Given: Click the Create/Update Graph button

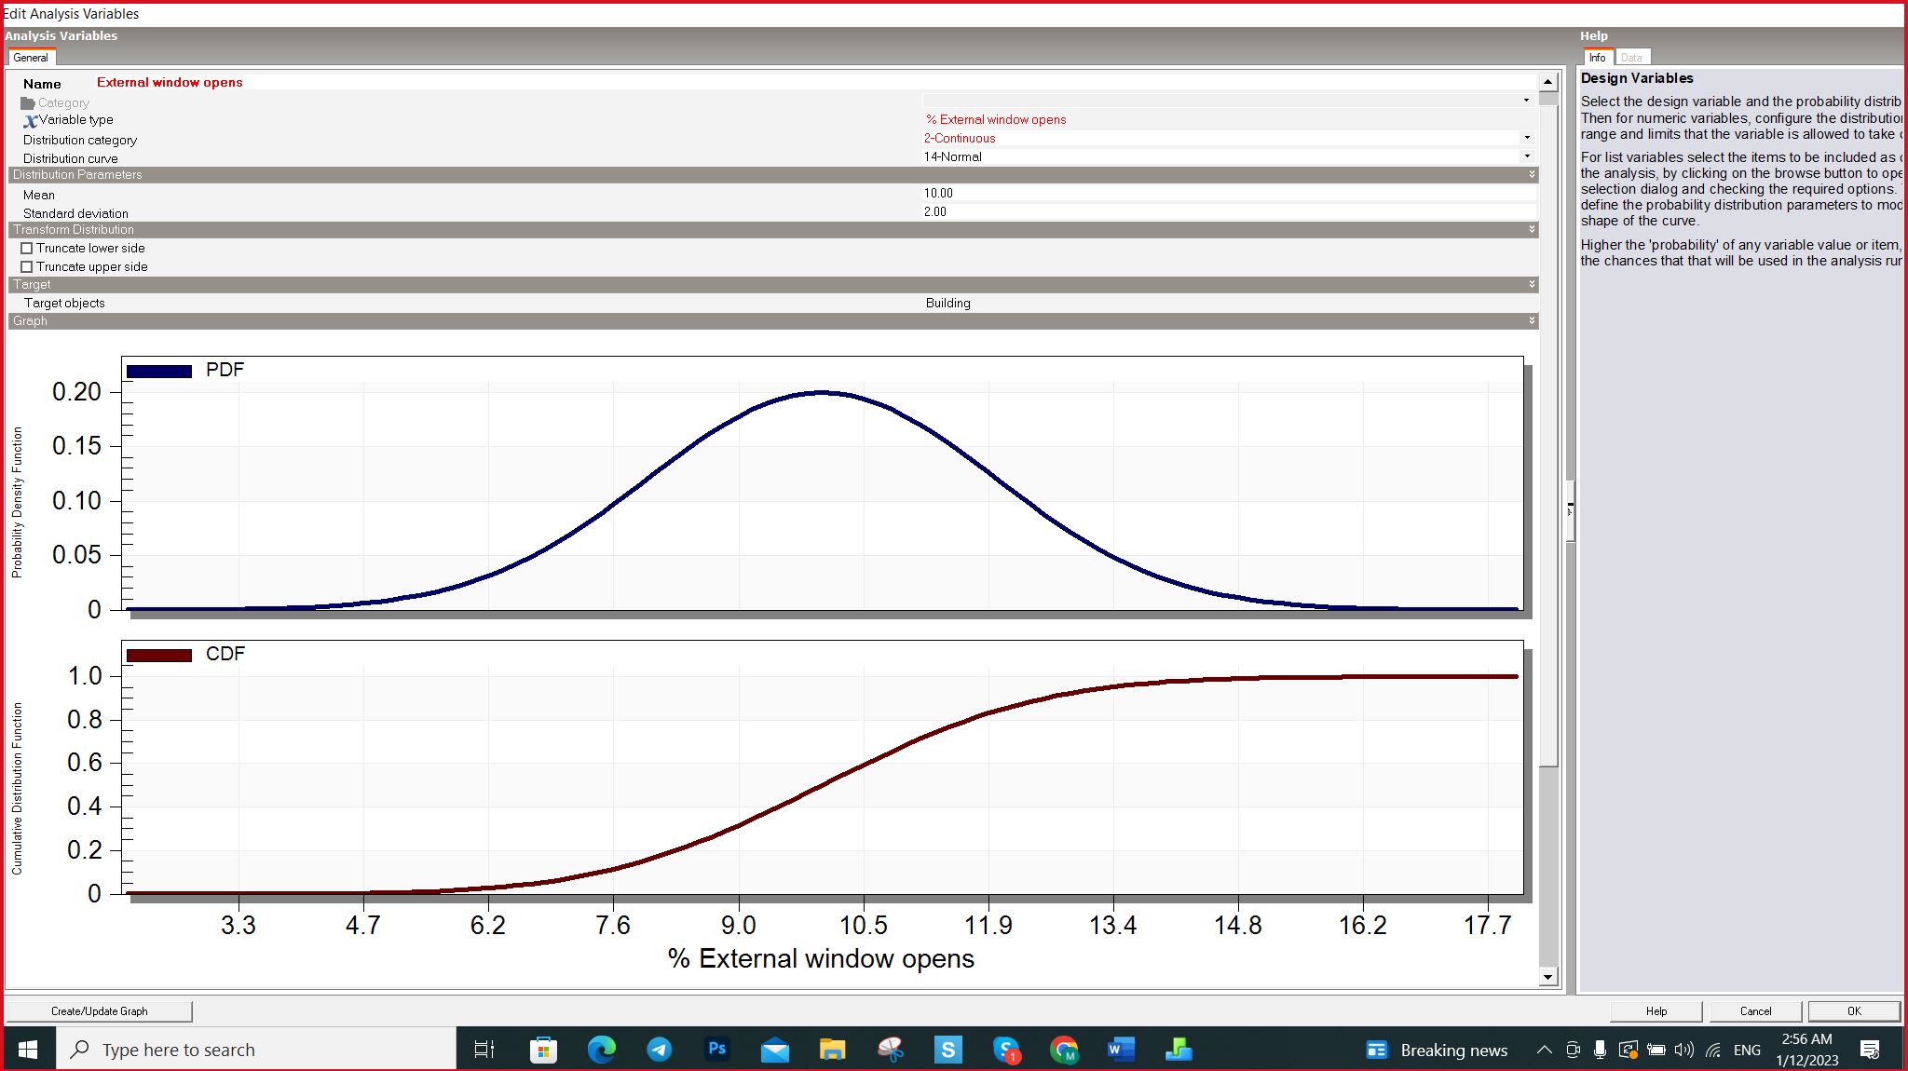Looking at the screenshot, I should (x=99, y=1011).
